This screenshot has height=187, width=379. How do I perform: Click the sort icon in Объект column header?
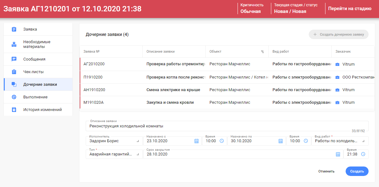coord(262,51)
